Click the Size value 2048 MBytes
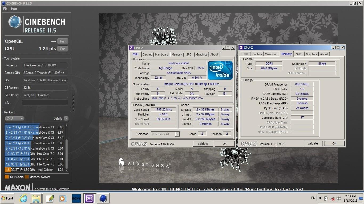The image size is (364, 204). point(269,68)
